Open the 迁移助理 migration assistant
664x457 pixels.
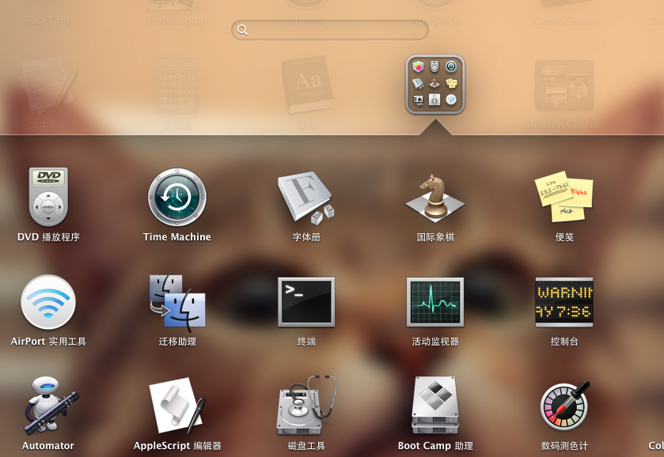pyautogui.click(x=177, y=302)
